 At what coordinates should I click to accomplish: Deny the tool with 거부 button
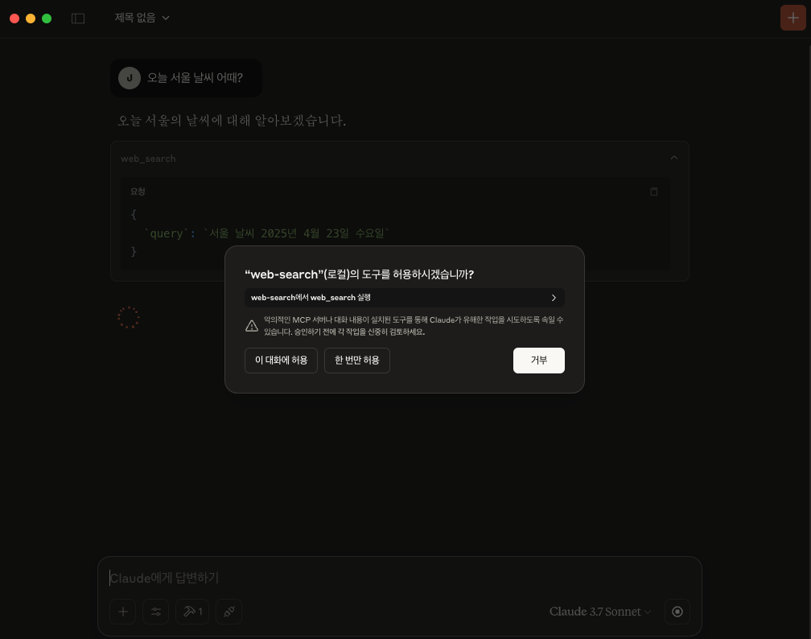(x=539, y=360)
